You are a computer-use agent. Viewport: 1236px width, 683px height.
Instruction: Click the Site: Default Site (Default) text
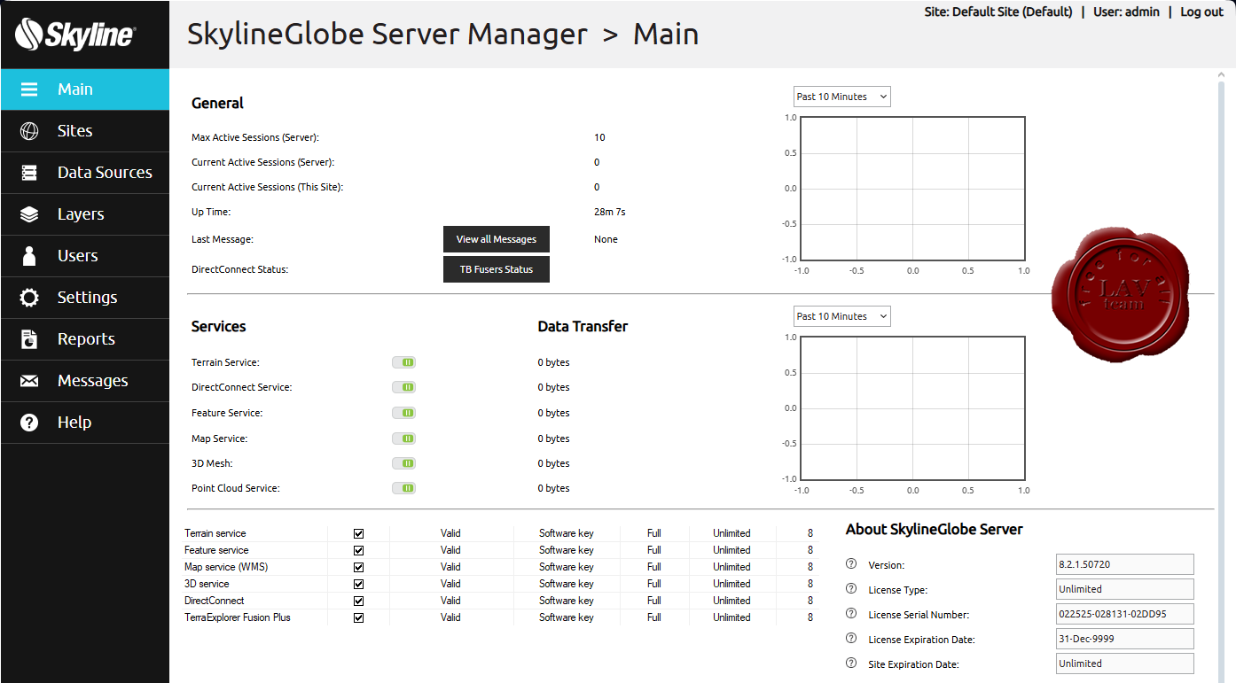pyautogui.click(x=998, y=12)
